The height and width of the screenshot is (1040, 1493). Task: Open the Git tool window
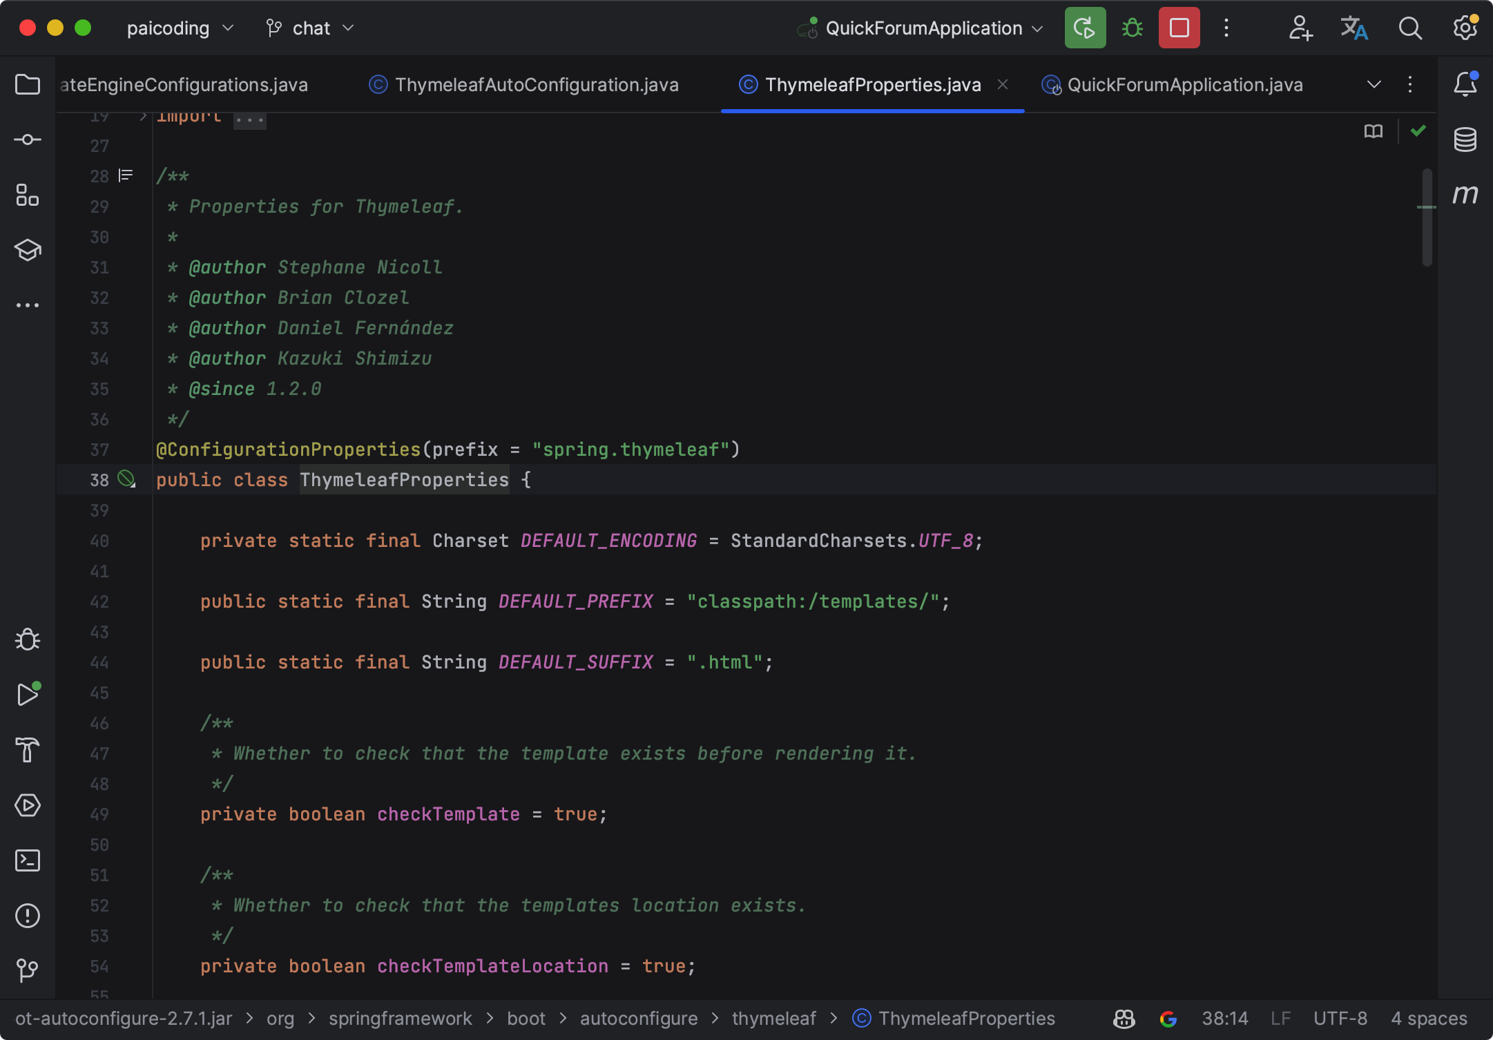28,970
